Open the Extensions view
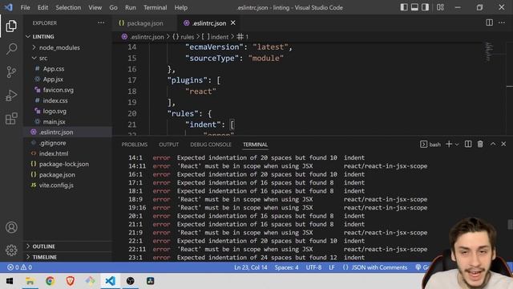This screenshot has height=289, width=513. pos(11,118)
